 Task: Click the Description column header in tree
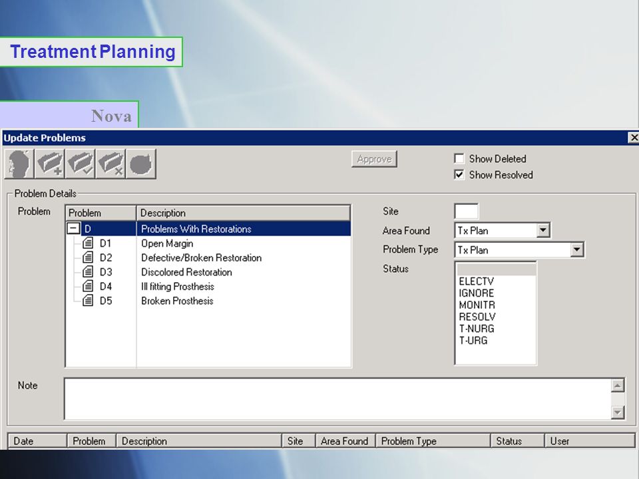coord(244,213)
